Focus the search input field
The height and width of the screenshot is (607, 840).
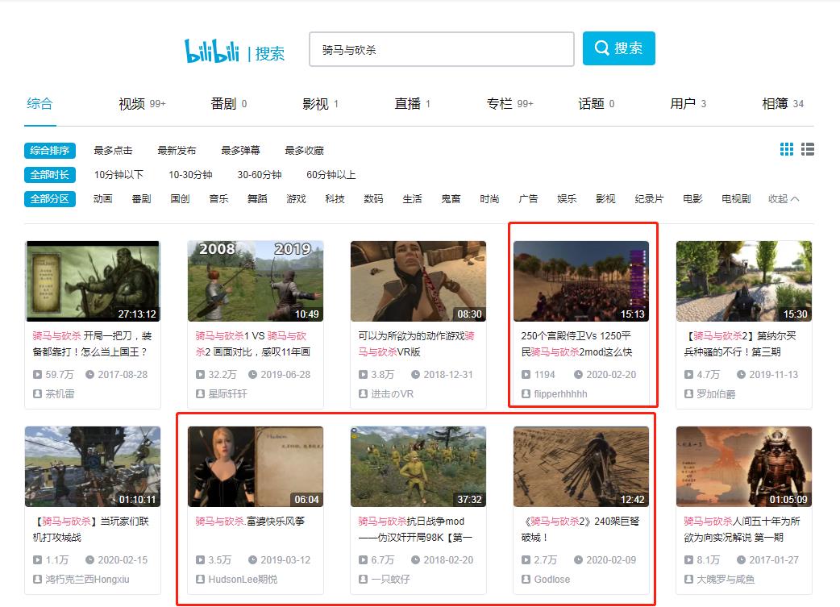[x=442, y=49]
